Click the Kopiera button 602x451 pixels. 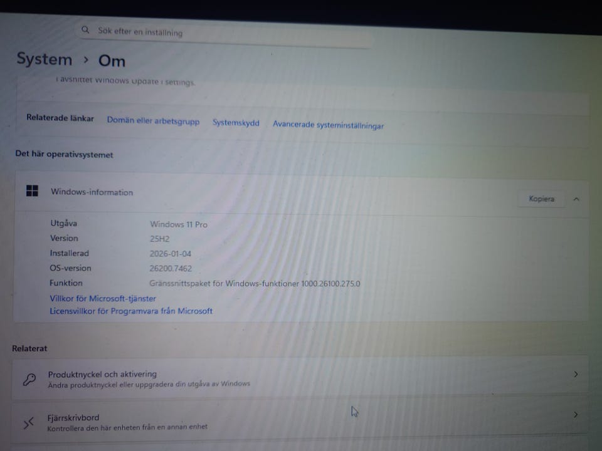(x=541, y=199)
